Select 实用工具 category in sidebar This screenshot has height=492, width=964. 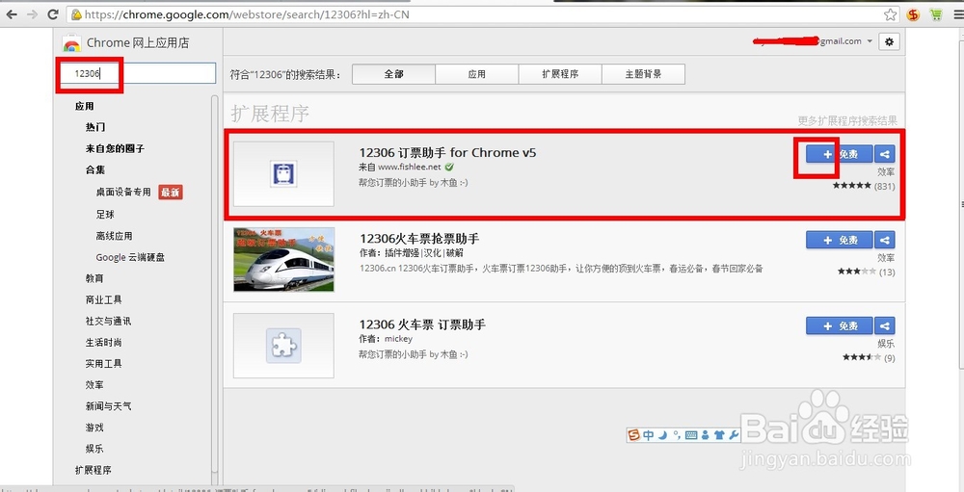(x=103, y=364)
